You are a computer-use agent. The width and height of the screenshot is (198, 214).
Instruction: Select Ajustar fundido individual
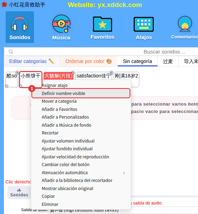[x=81, y=149]
